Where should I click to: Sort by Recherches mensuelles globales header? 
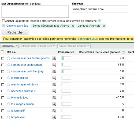[100, 52]
